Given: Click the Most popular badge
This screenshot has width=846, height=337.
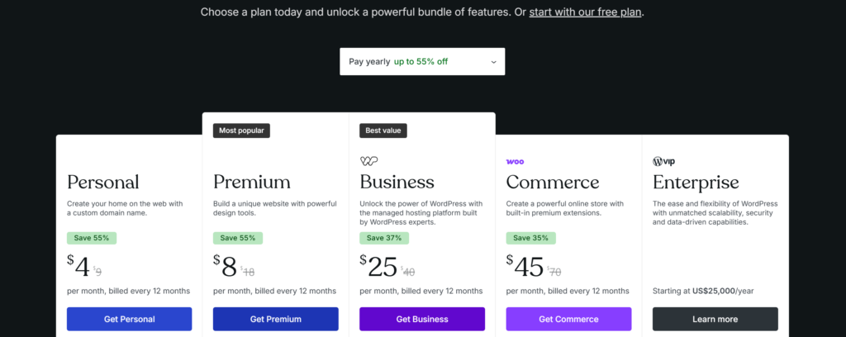Looking at the screenshot, I should (241, 131).
